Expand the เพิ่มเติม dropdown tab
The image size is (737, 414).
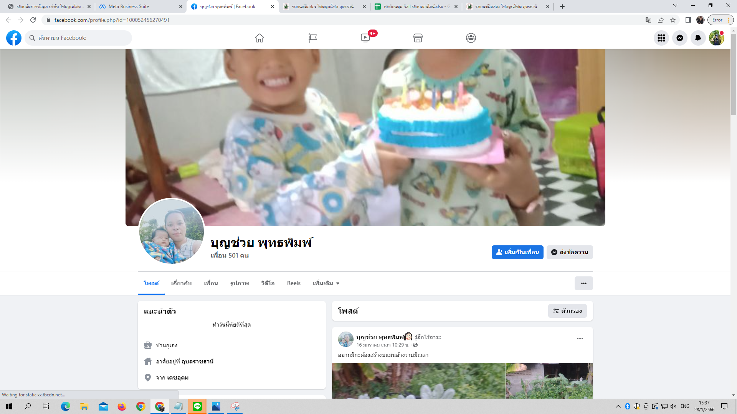point(326,283)
